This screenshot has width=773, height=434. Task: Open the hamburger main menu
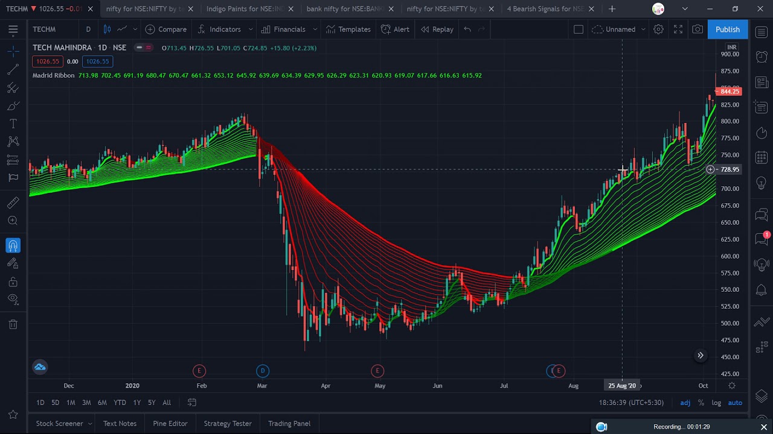(x=13, y=29)
